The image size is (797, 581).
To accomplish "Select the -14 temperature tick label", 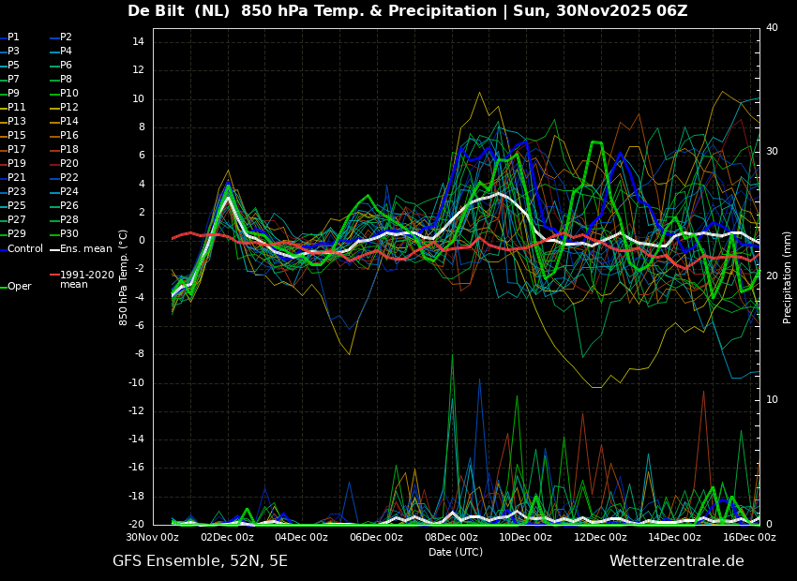I will click(136, 439).
